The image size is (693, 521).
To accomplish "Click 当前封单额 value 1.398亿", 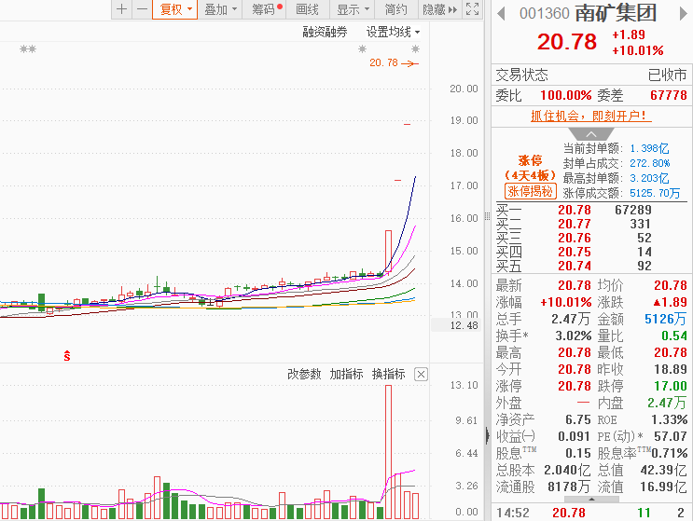I will [649, 148].
